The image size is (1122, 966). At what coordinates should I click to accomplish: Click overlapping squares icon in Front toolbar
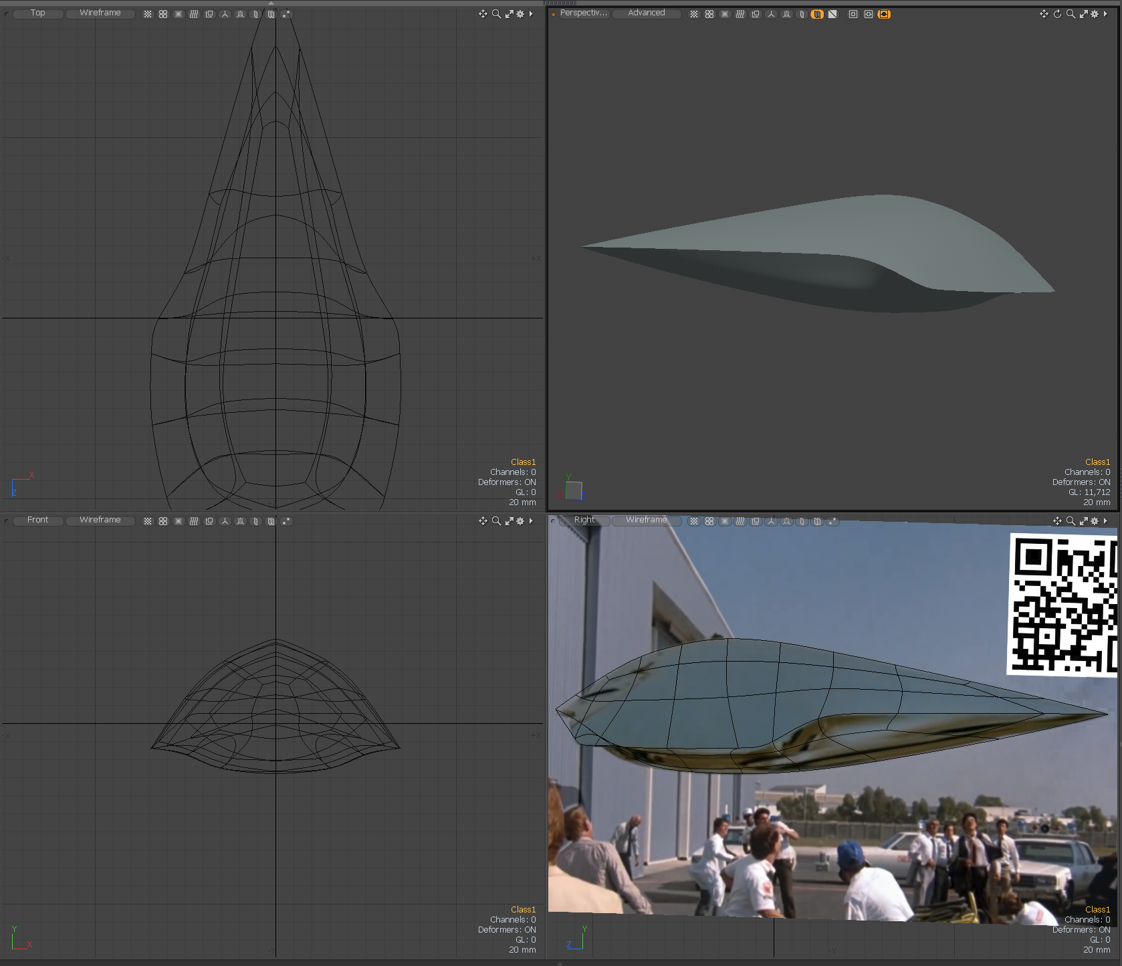(x=209, y=521)
